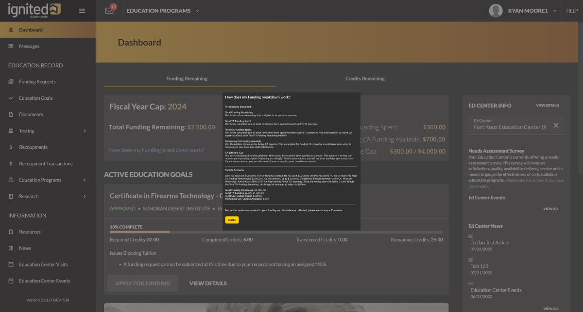583x312 pixels.
Task: Select the Funding Remaining tab
Action: [187, 78]
